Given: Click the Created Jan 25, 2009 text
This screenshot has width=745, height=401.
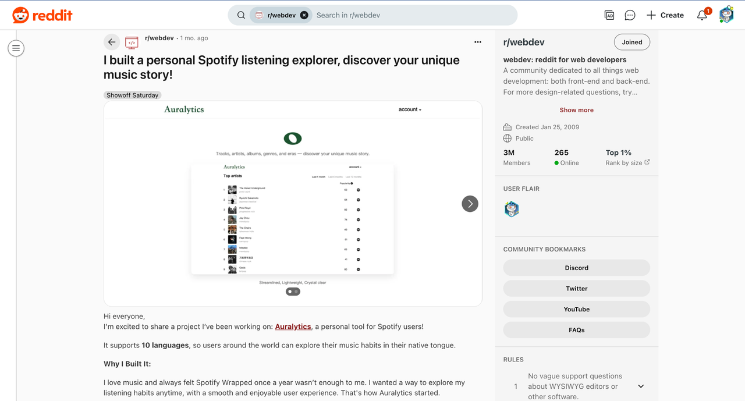Looking at the screenshot, I should [x=547, y=127].
